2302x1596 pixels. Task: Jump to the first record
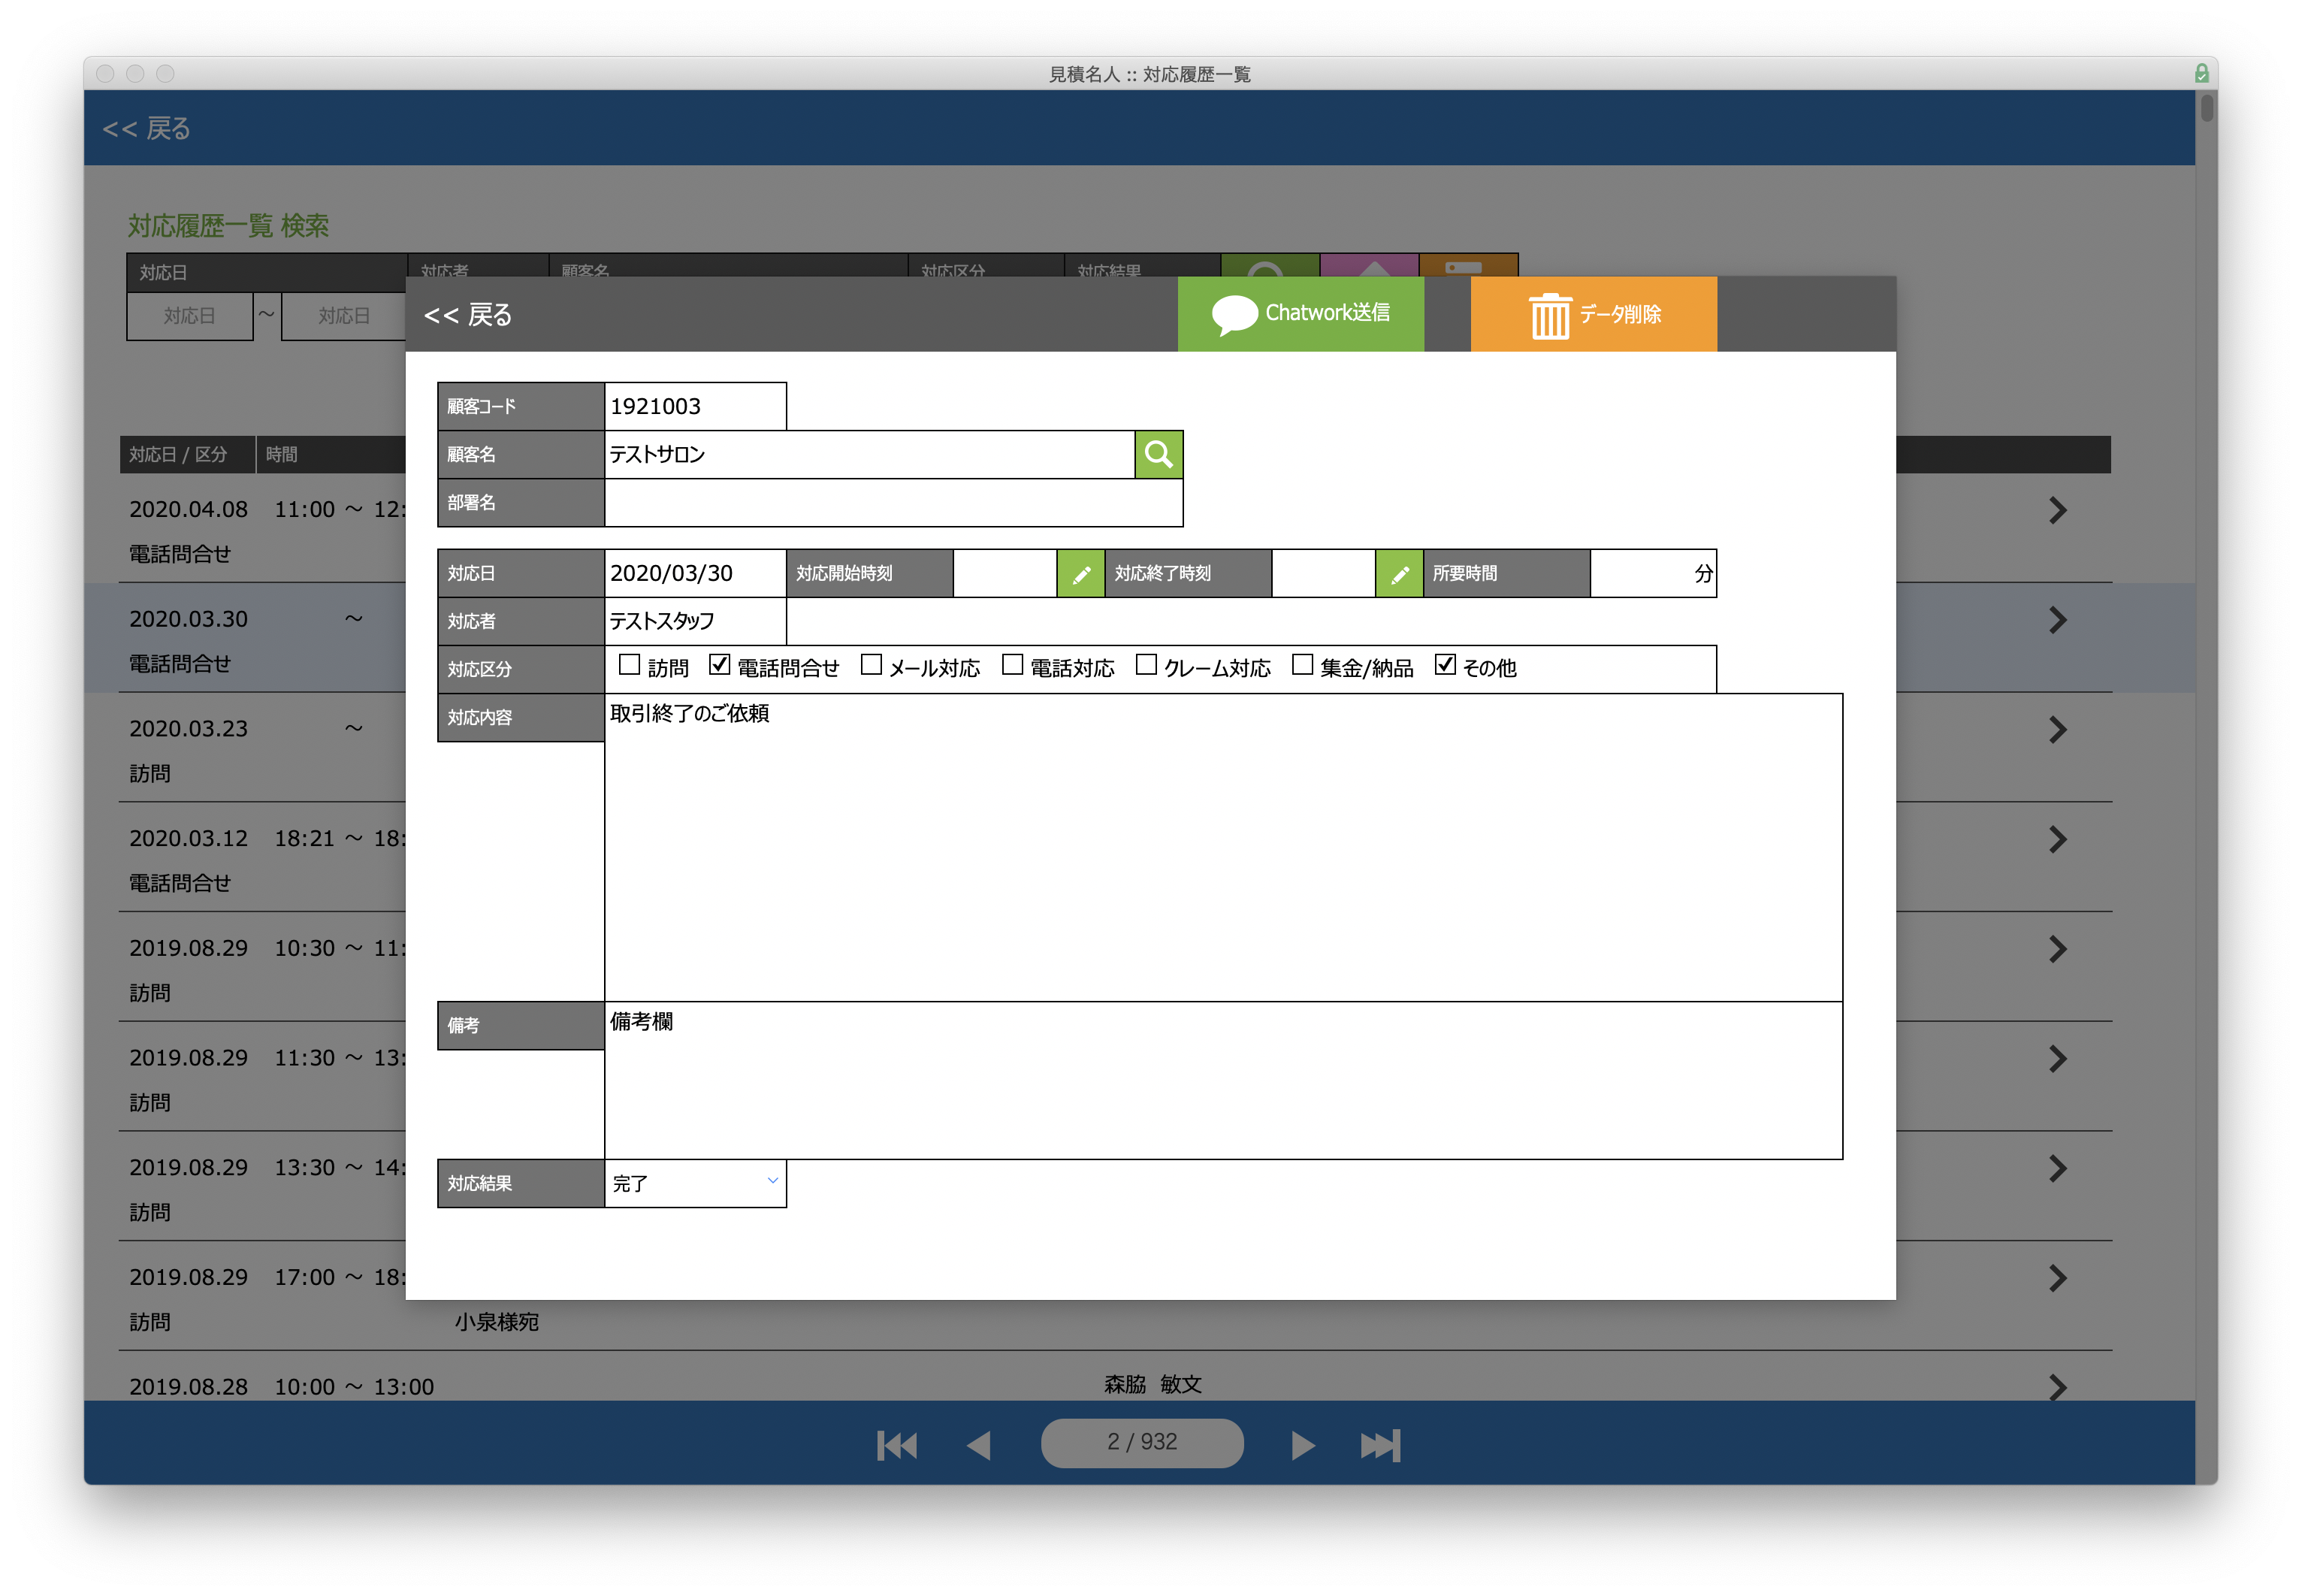[x=896, y=1445]
